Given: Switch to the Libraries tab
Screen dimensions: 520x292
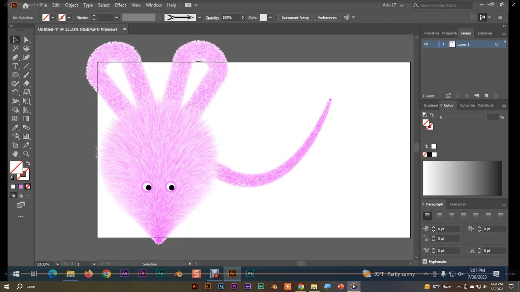Looking at the screenshot, I should (x=485, y=33).
